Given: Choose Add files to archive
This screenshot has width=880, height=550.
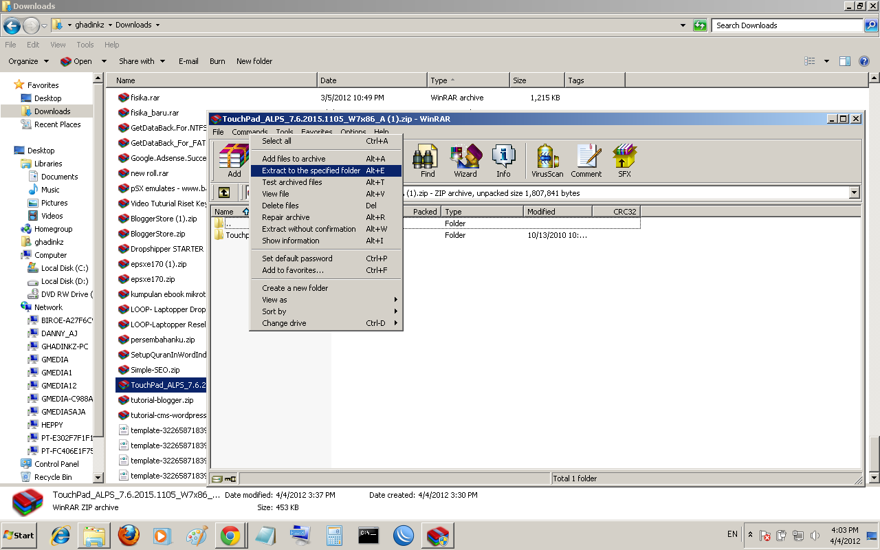Looking at the screenshot, I should coord(326,159).
